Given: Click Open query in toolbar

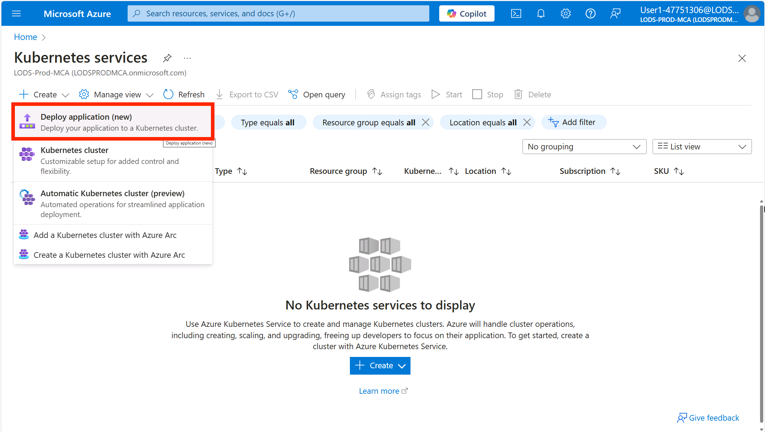Looking at the screenshot, I should [317, 95].
